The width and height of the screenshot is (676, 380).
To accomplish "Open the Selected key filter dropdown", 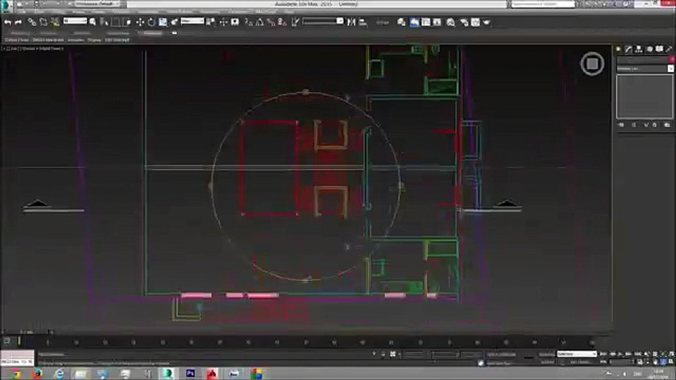I will point(577,354).
